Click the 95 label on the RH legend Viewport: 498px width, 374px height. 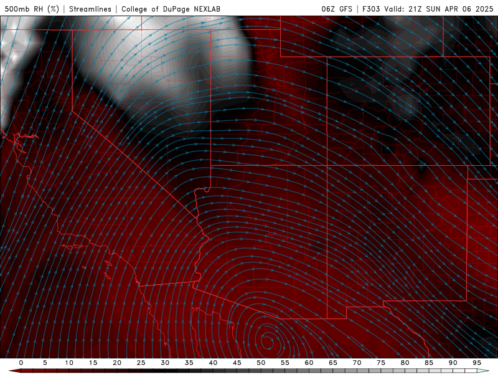(477, 363)
